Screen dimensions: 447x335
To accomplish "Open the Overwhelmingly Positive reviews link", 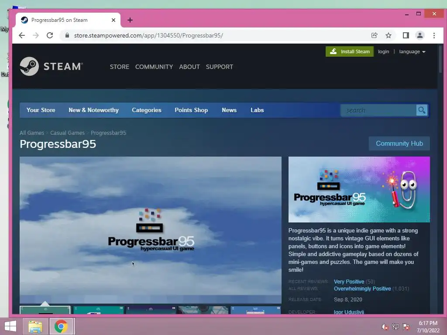I will click(362, 289).
